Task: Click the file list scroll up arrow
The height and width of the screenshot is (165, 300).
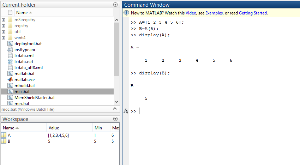Action: coord(117,20)
